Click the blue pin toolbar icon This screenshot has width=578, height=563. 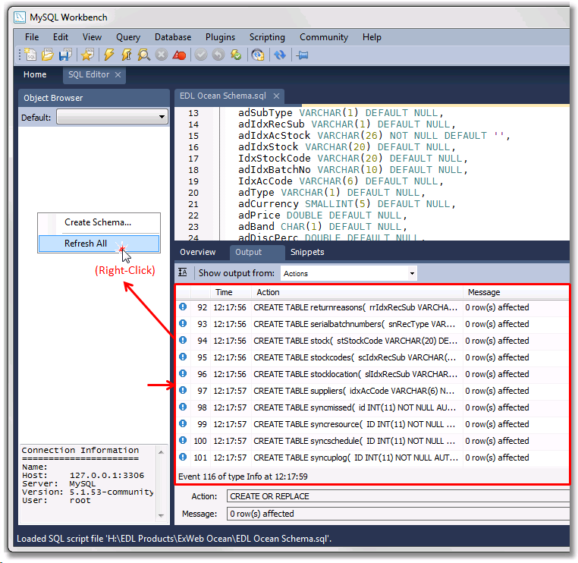point(302,55)
